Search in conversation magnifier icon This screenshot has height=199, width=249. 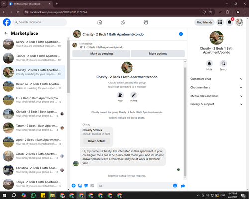[x=223, y=63]
